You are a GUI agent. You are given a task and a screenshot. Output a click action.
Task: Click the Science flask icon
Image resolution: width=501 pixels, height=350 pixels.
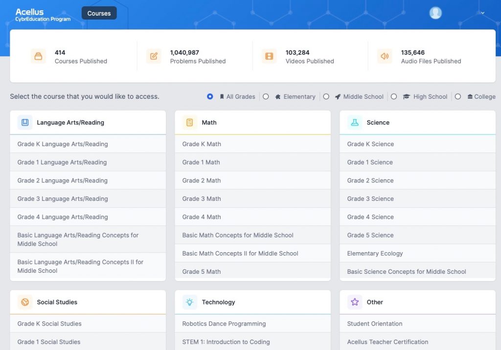[x=355, y=122]
